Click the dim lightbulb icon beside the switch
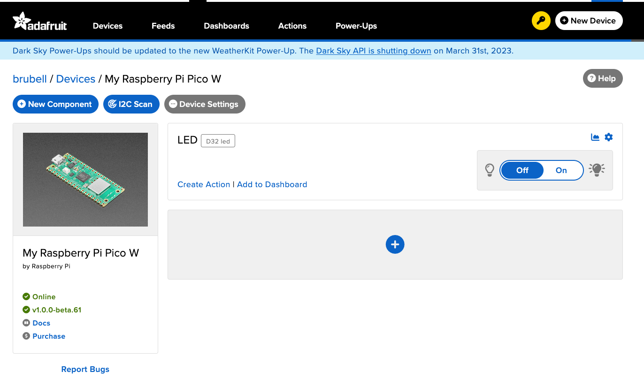 490,170
